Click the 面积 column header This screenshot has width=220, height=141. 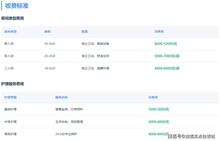[x=47, y=32]
